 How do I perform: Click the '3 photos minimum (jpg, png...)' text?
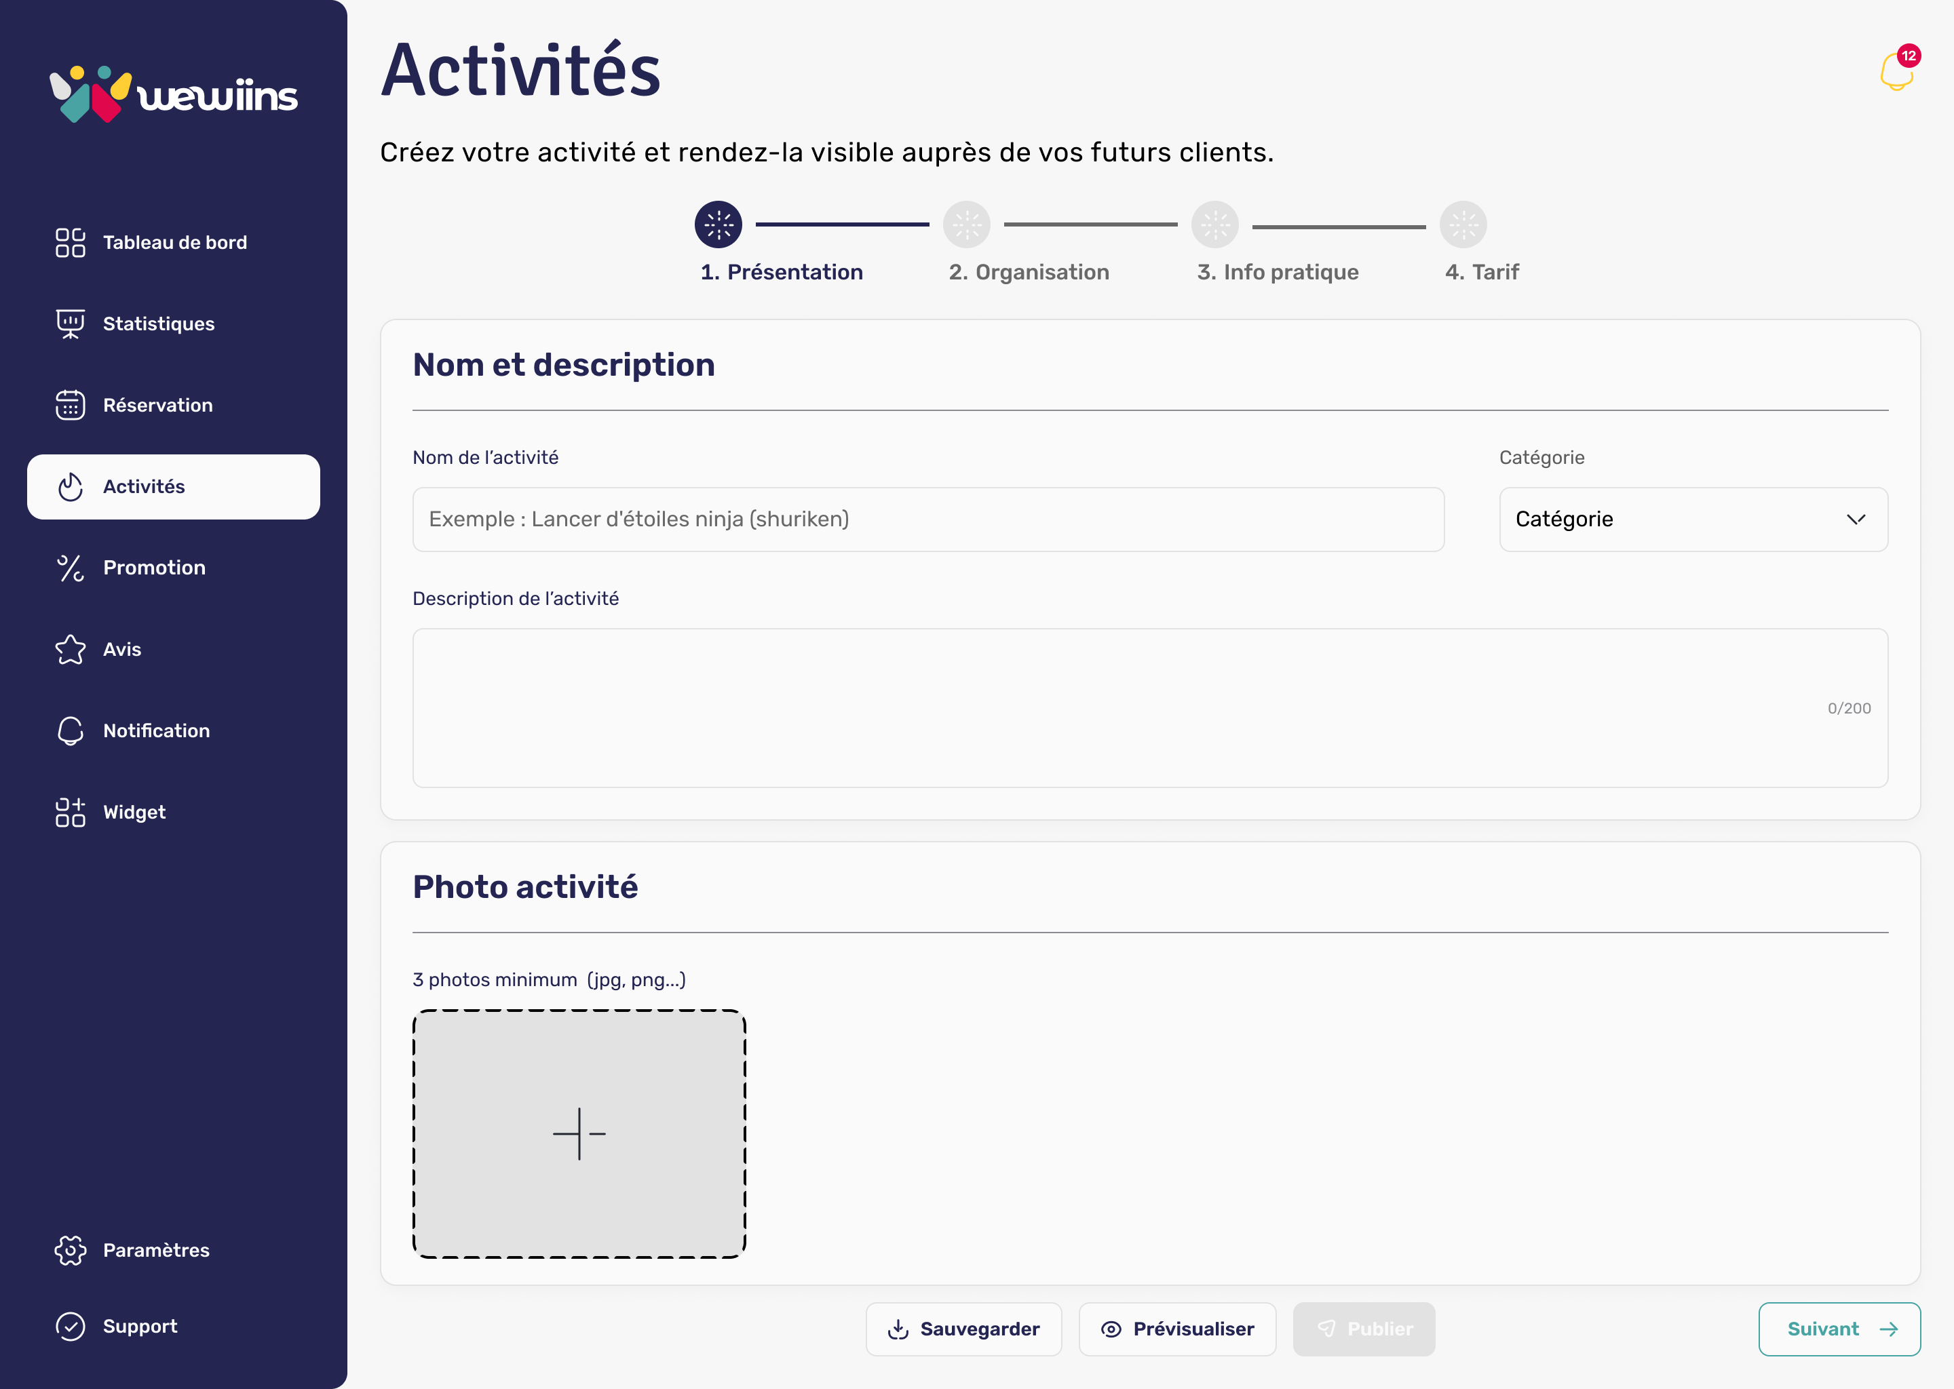point(550,980)
